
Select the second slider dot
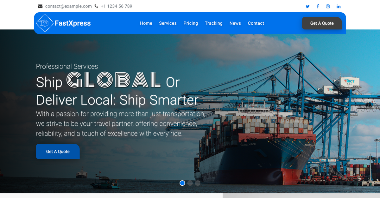(190, 183)
